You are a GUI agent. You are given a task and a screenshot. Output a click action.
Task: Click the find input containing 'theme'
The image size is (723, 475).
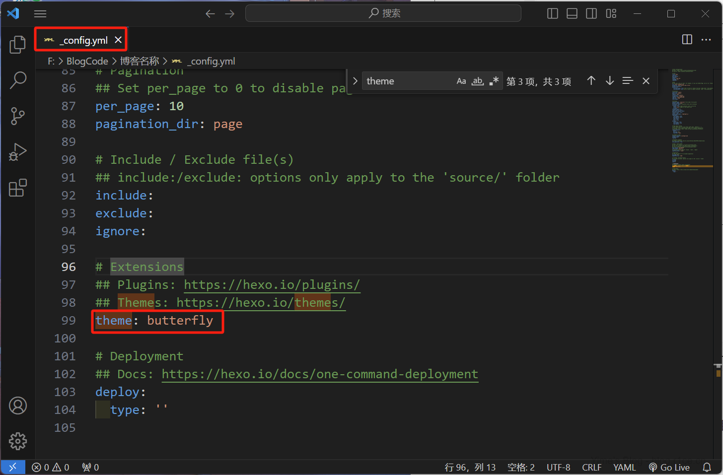click(x=407, y=81)
